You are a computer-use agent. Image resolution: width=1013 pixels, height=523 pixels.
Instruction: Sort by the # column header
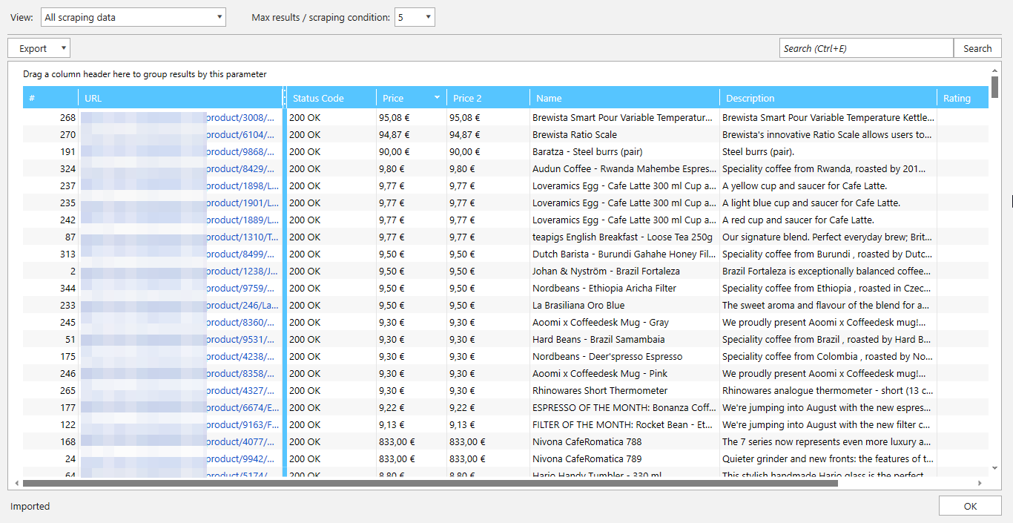coord(50,98)
